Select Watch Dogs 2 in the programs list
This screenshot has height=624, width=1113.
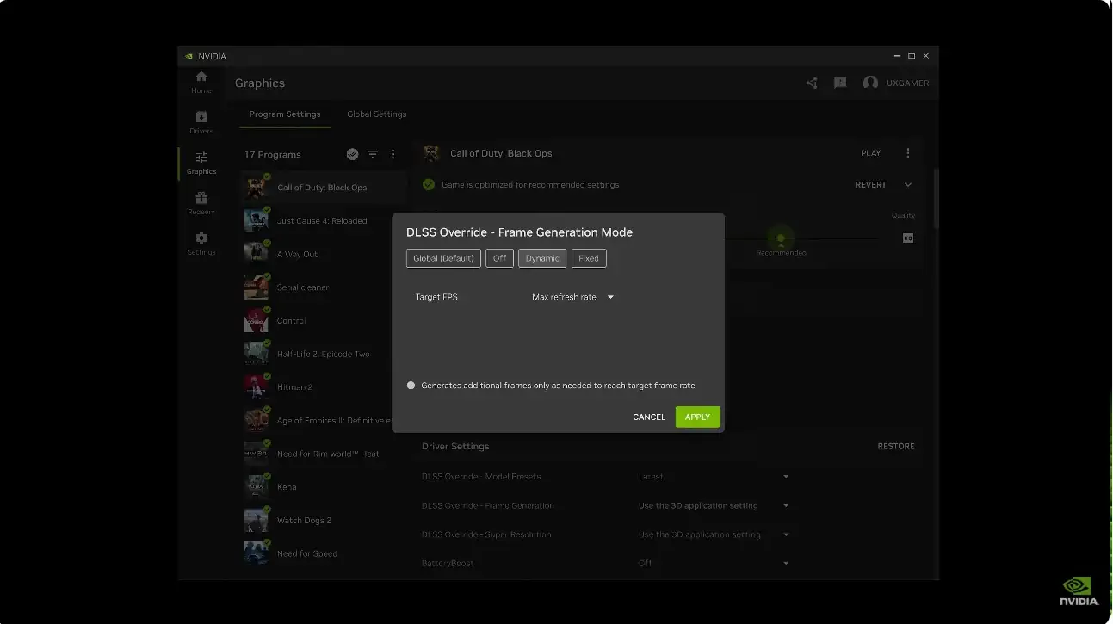pos(325,521)
